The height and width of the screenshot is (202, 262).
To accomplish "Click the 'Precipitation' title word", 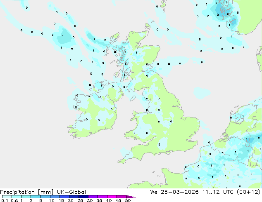I will point(17,192).
